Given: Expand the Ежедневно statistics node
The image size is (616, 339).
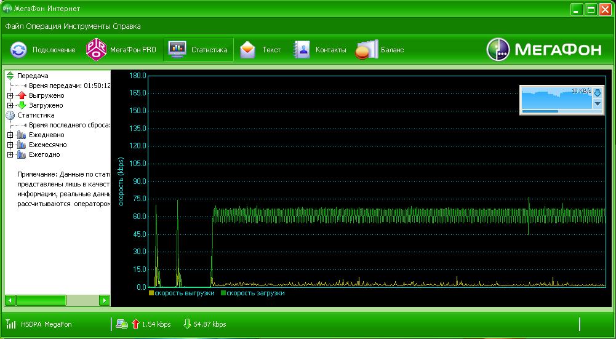Looking at the screenshot, I should tap(10, 135).
